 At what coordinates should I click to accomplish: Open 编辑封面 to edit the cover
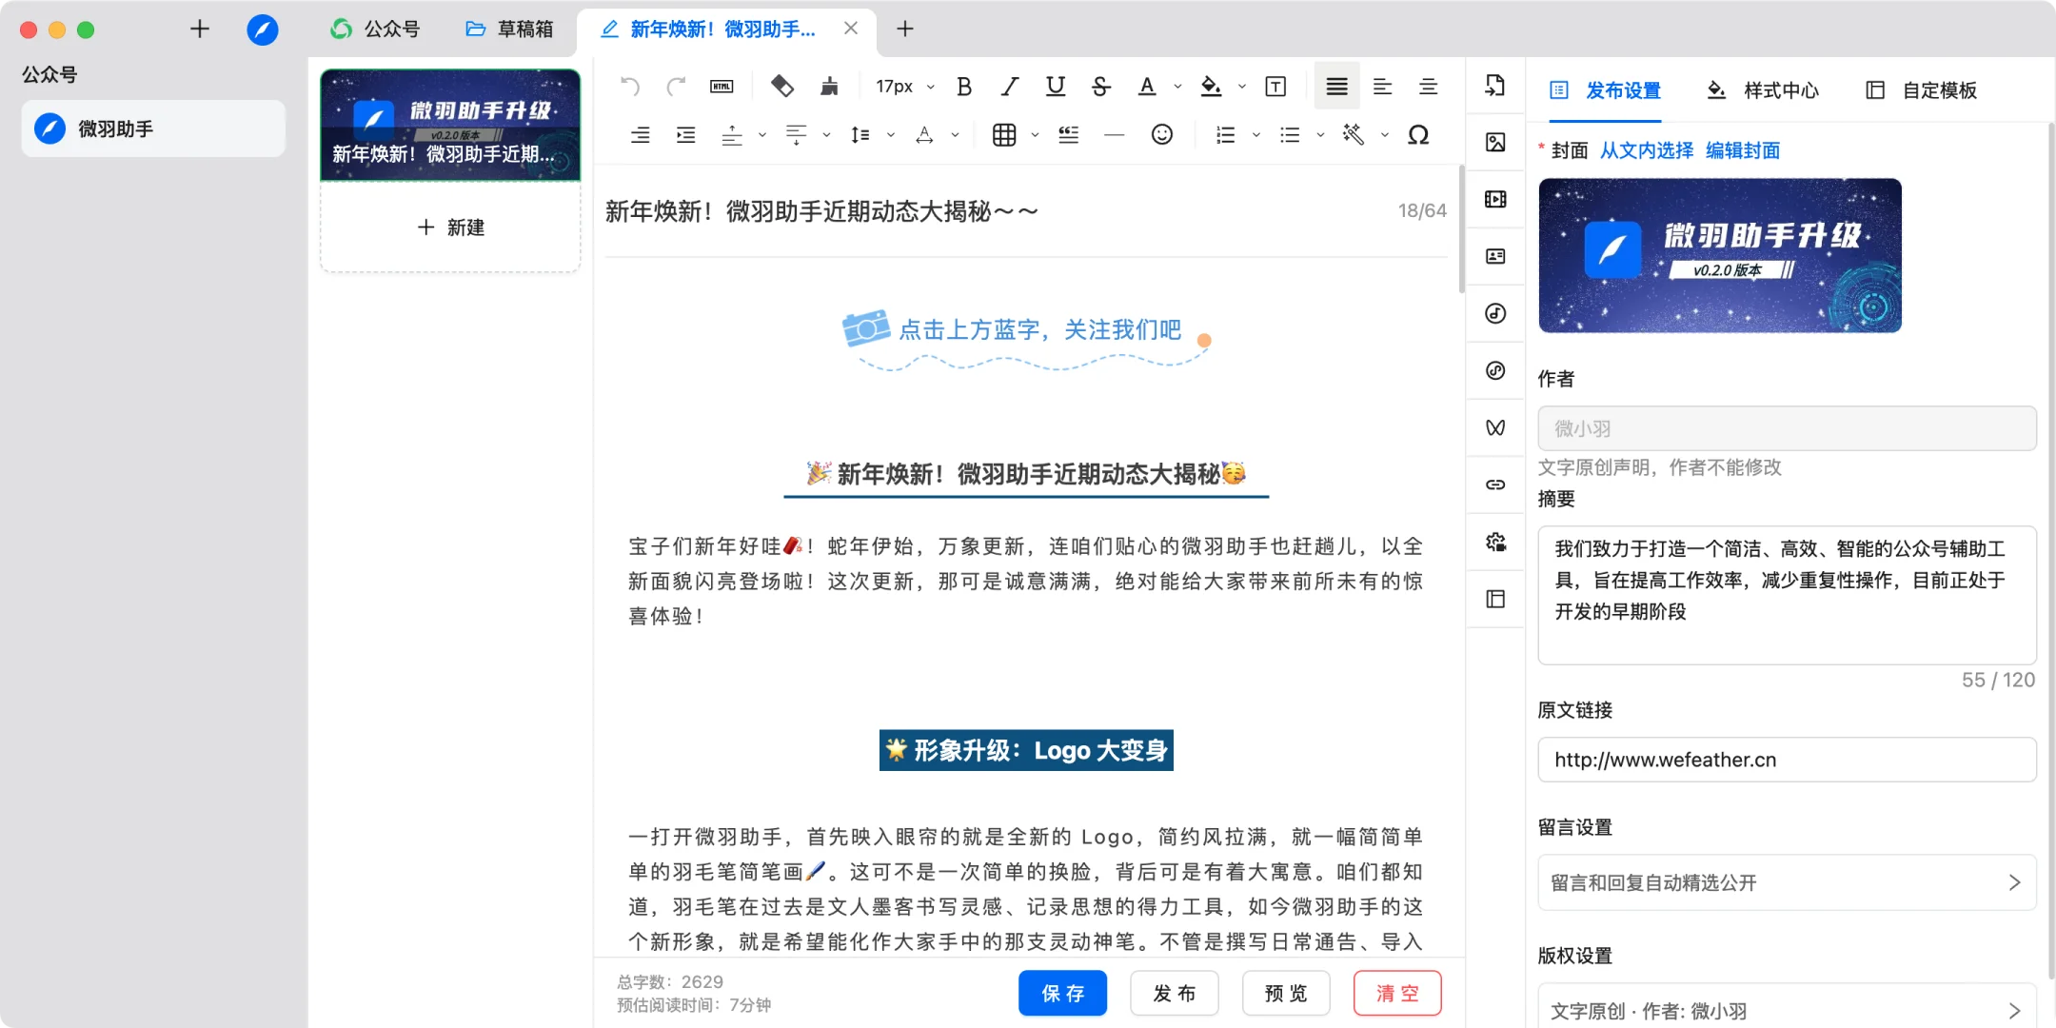coord(1745,150)
